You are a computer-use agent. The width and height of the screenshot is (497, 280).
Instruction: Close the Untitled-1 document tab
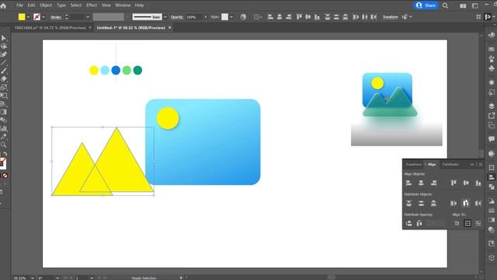coord(170,28)
